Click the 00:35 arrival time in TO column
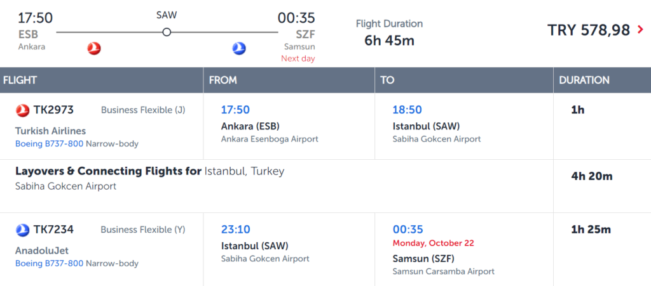Image resolution: width=651 pixels, height=286 pixels. coord(408,230)
